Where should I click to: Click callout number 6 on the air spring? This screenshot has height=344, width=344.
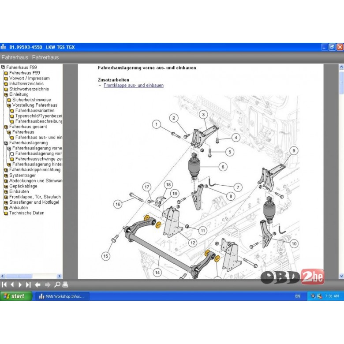coord(223,167)
